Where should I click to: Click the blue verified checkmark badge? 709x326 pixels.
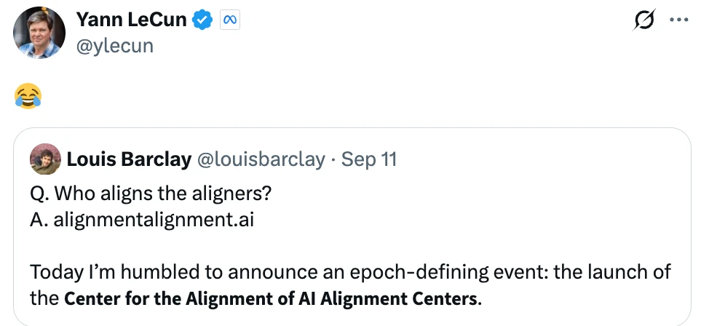pos(202,22)
